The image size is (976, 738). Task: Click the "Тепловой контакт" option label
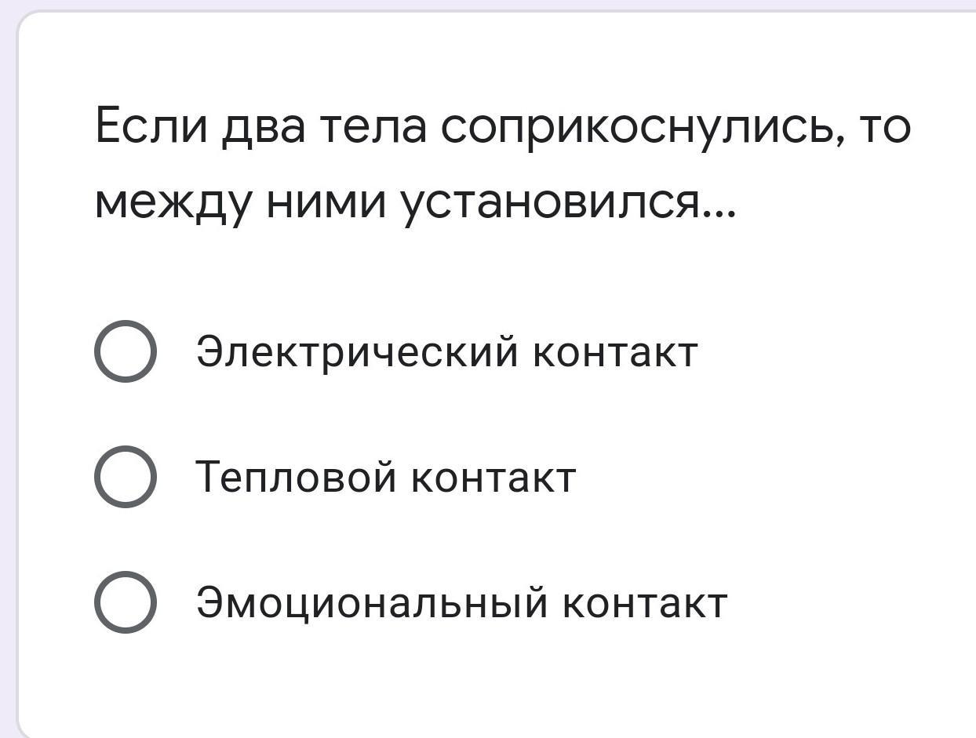386,477
